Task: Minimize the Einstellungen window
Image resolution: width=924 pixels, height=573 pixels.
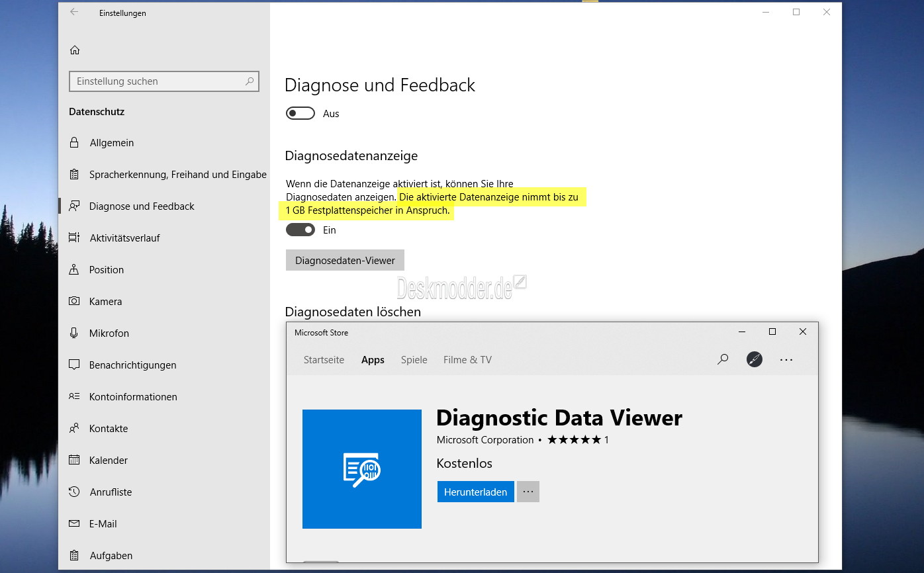Action: 766,12
